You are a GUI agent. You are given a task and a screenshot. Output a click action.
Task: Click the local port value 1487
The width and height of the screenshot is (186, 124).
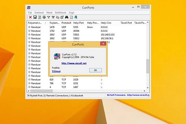[76, 87]
